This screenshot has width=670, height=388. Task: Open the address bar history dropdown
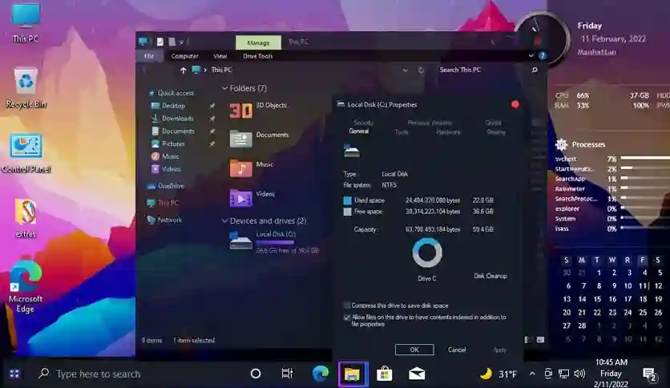405,70
